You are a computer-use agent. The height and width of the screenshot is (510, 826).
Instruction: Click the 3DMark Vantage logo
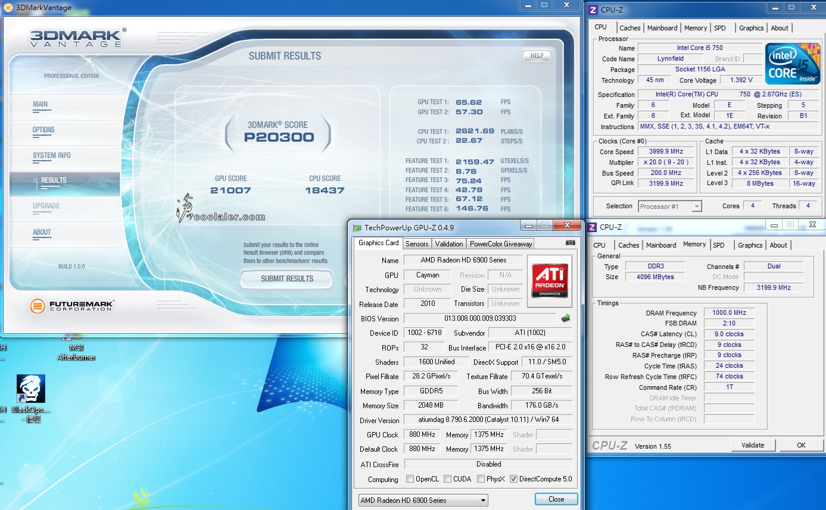coord(78,37)
